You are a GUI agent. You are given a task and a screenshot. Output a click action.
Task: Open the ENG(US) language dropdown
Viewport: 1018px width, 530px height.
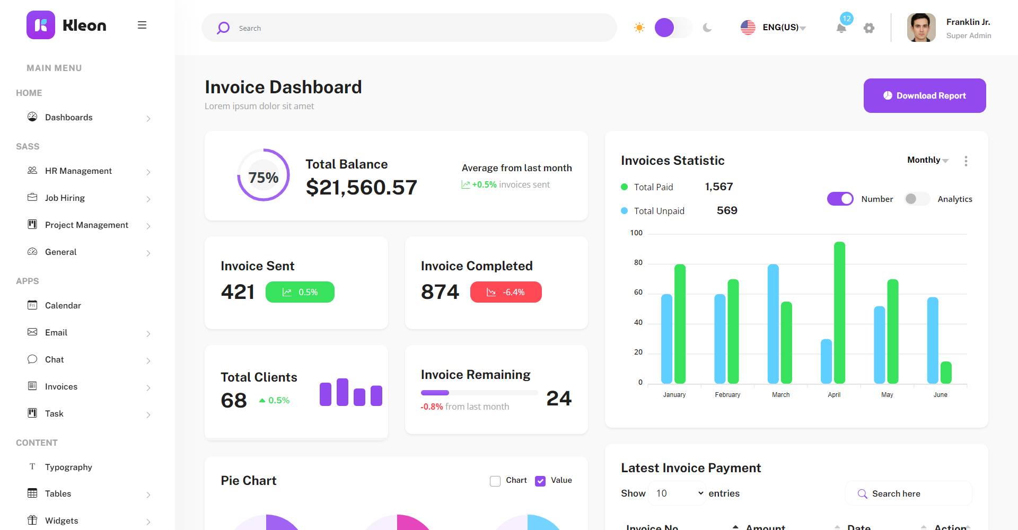point(774,28)
